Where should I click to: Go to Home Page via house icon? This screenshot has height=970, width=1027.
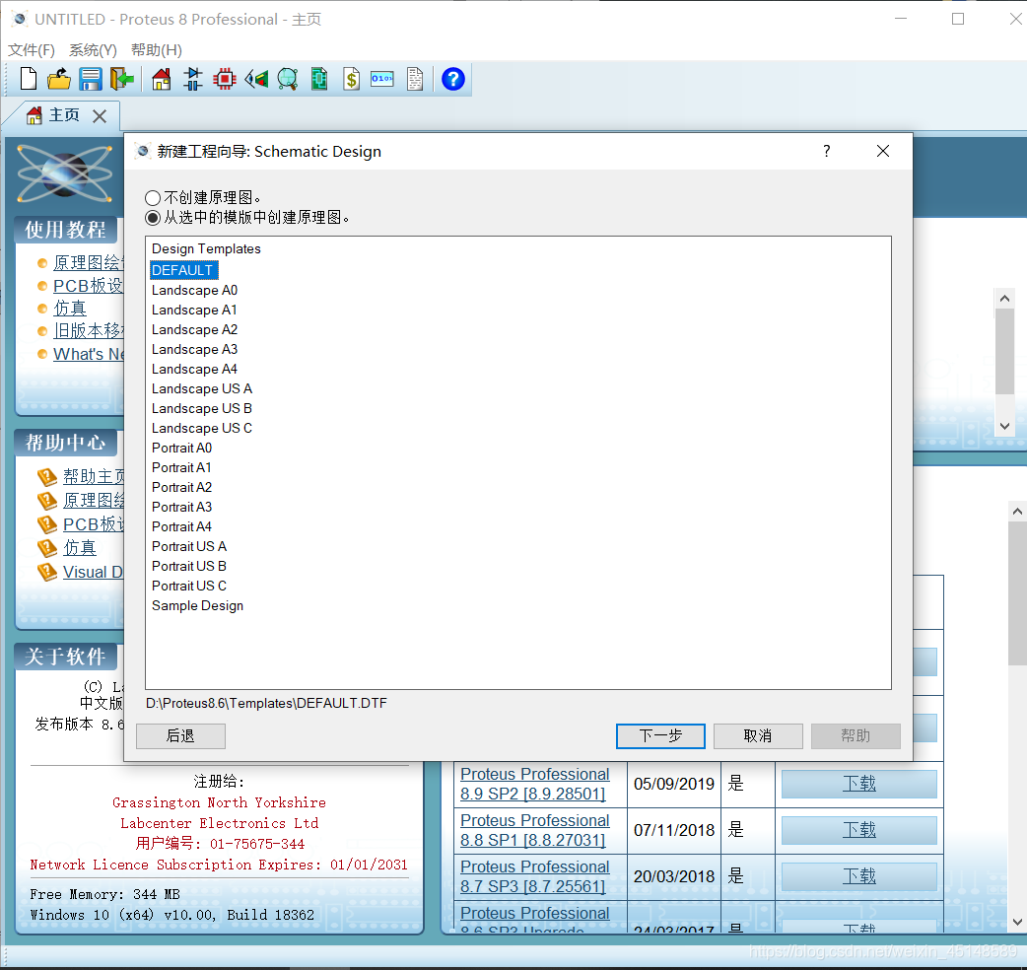(x=161, y=79)
